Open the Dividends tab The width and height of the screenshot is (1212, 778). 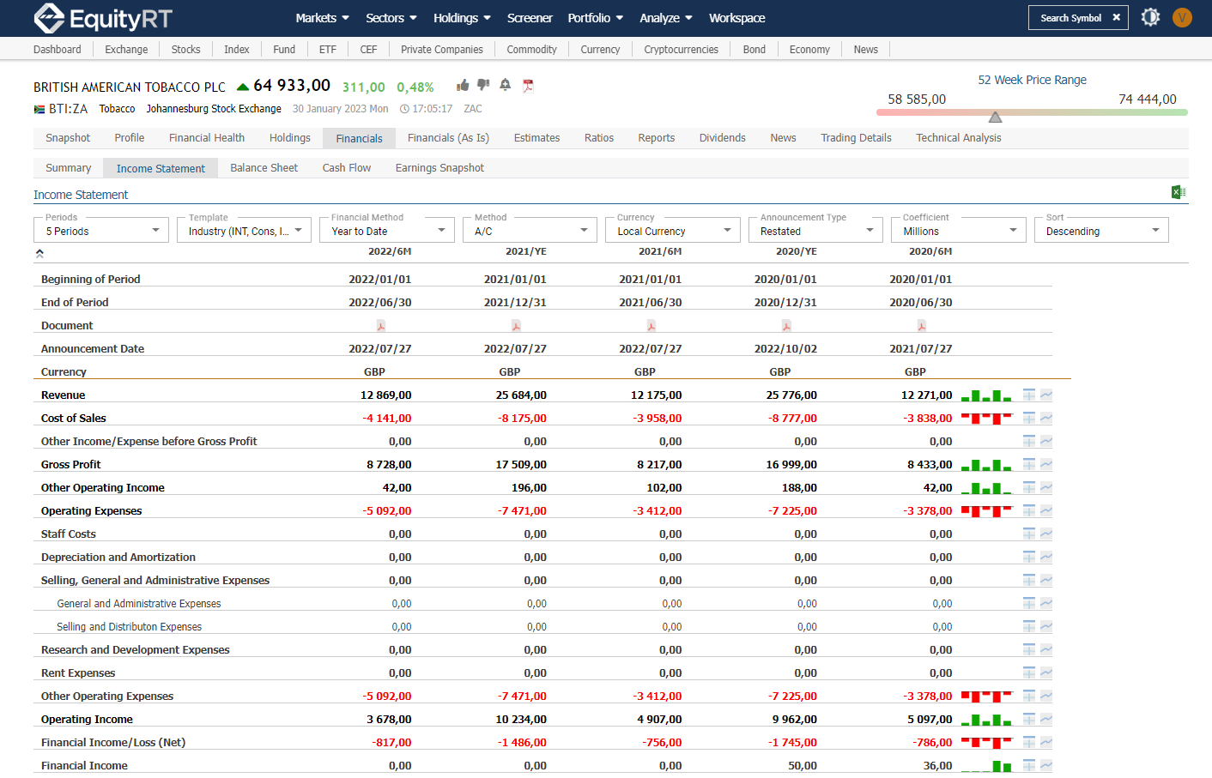(723, 138)
